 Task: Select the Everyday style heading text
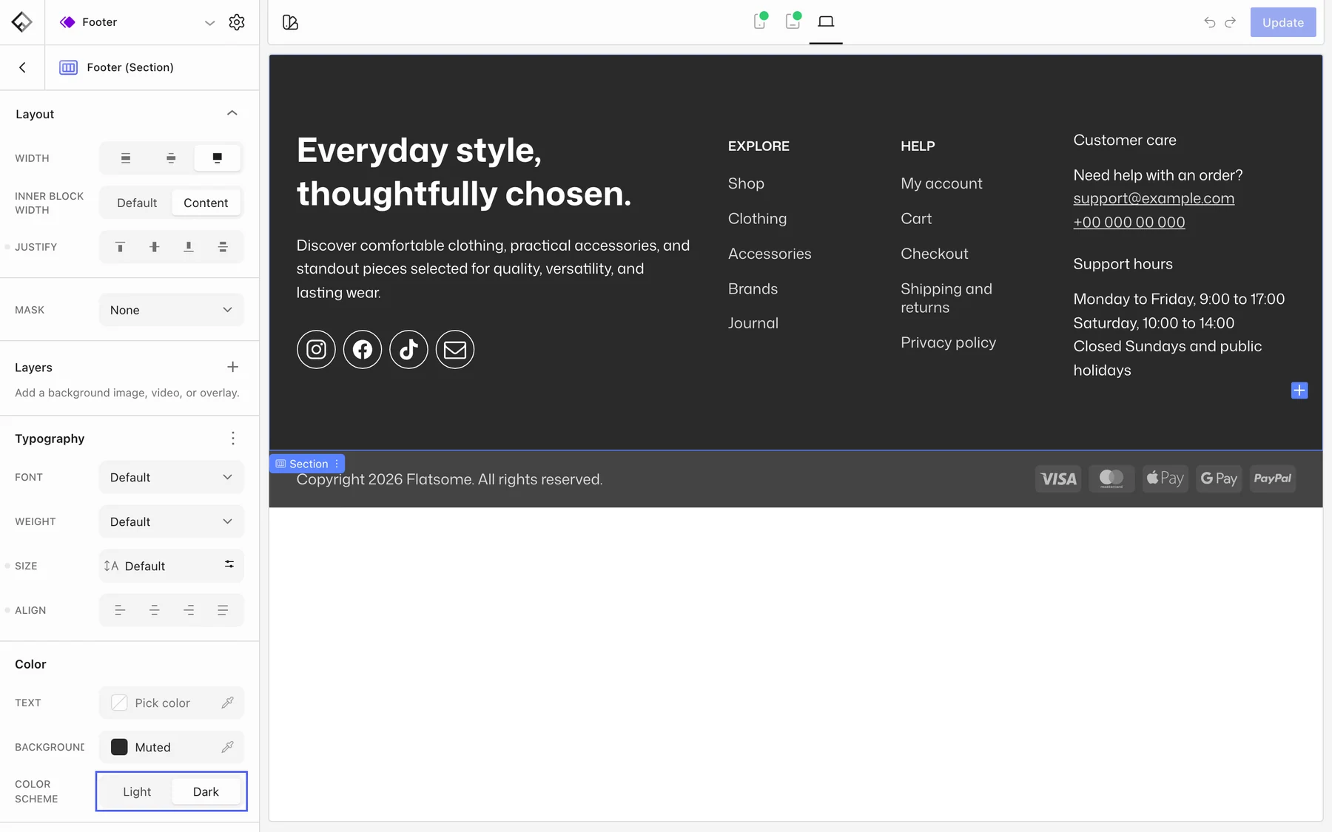click(464, 172)
